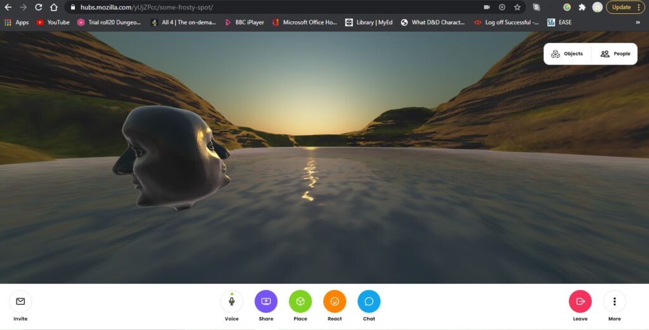
Task: Bookmark this page with star icon
Action: click(x=517, y=7)
